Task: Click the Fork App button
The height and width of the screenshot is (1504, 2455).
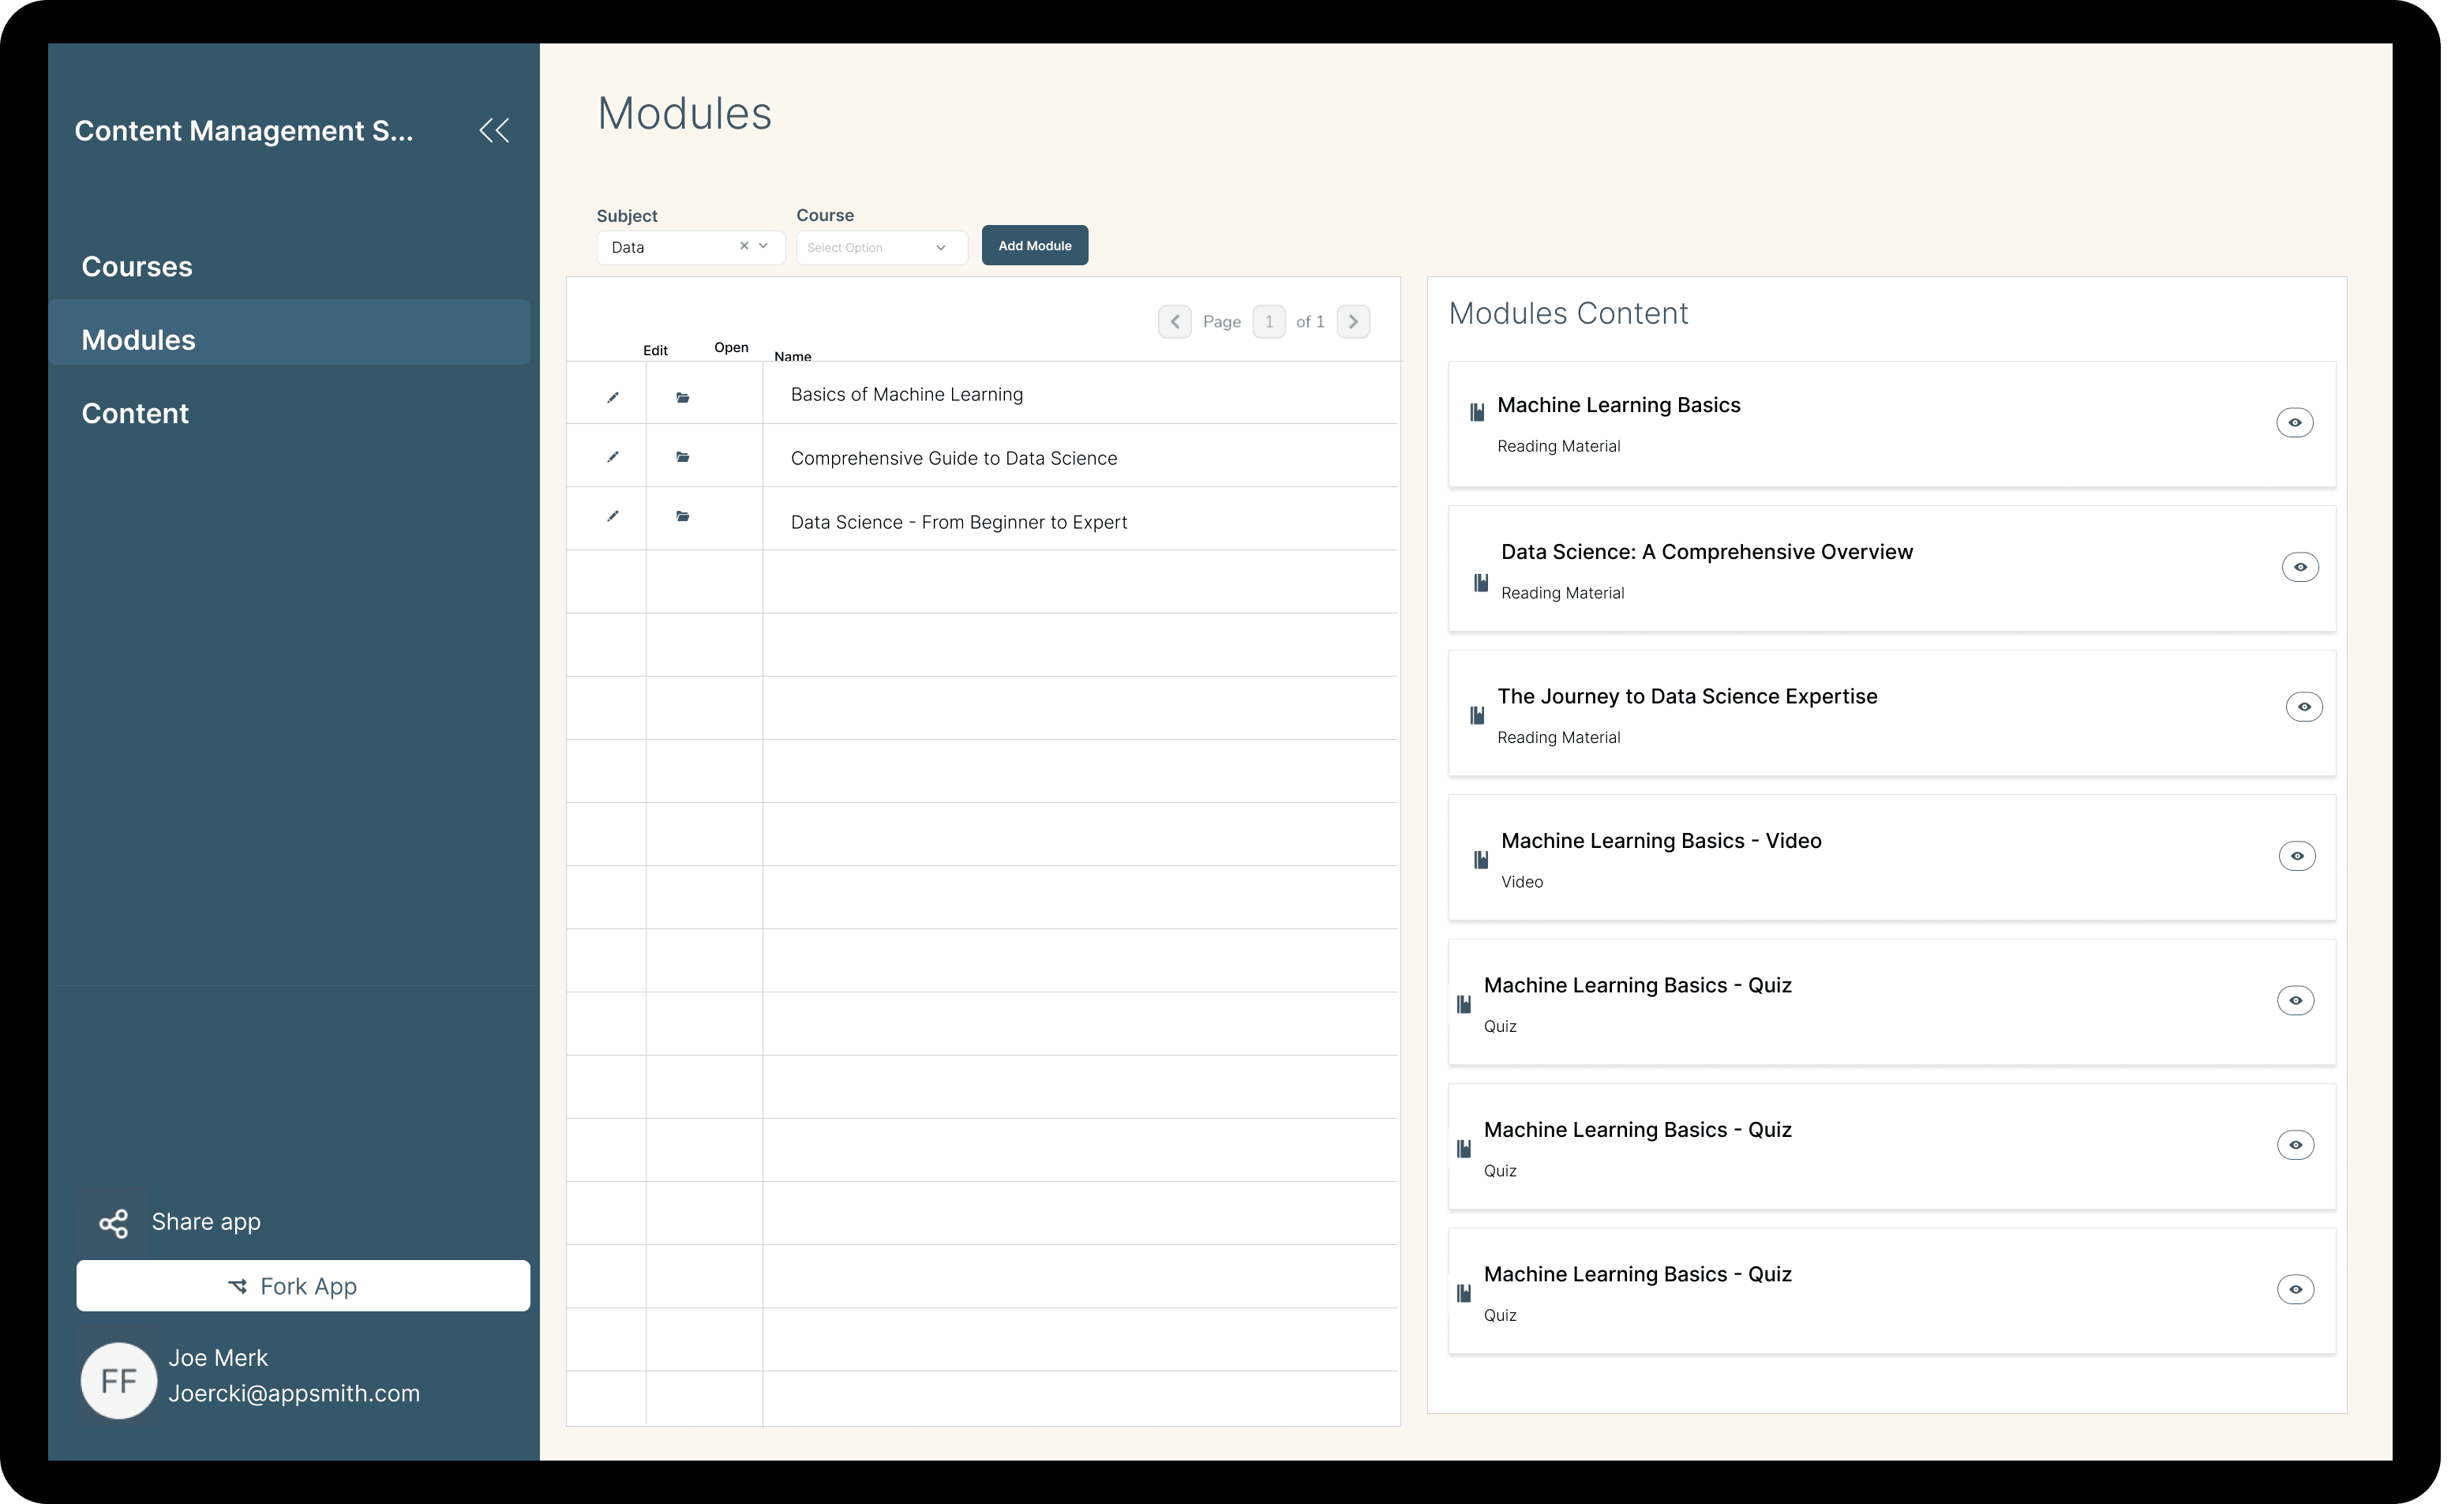Action: (302, 1286)
